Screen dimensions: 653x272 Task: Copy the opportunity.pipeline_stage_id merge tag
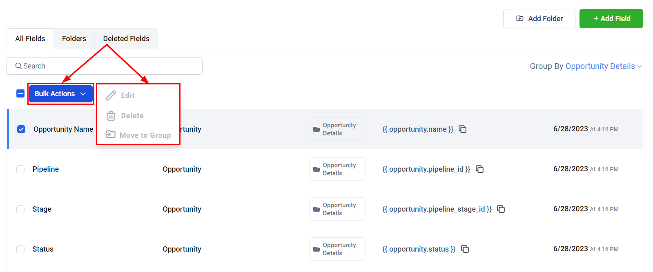pos(501,209)
